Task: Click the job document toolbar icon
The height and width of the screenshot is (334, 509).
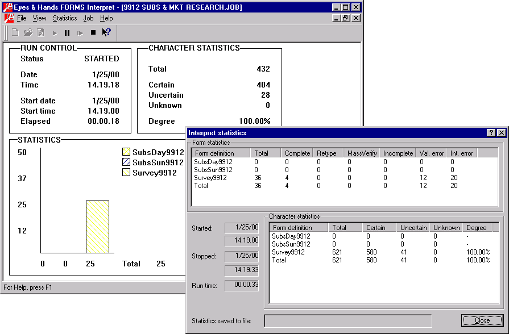Action: click(x=40, y=33)
